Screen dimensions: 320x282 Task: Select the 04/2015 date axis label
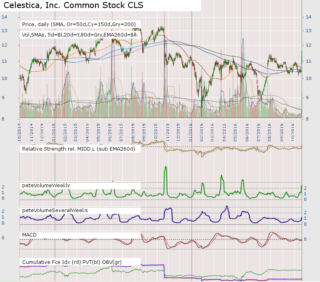point(87,133)
